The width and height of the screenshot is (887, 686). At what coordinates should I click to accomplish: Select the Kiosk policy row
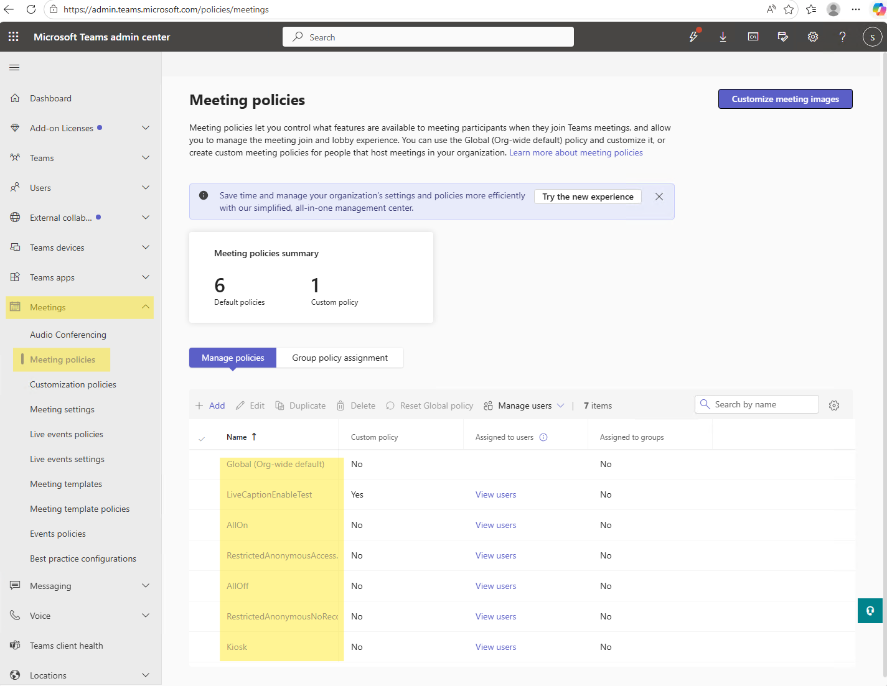click(237, 647)
